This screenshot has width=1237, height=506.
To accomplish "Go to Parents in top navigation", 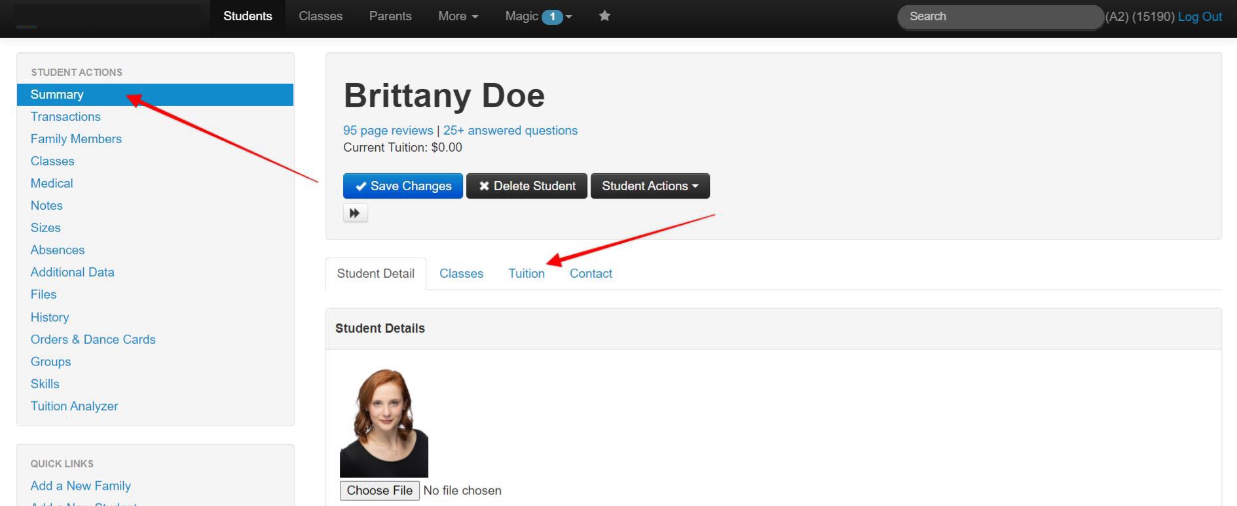I will tap(390, 16).
